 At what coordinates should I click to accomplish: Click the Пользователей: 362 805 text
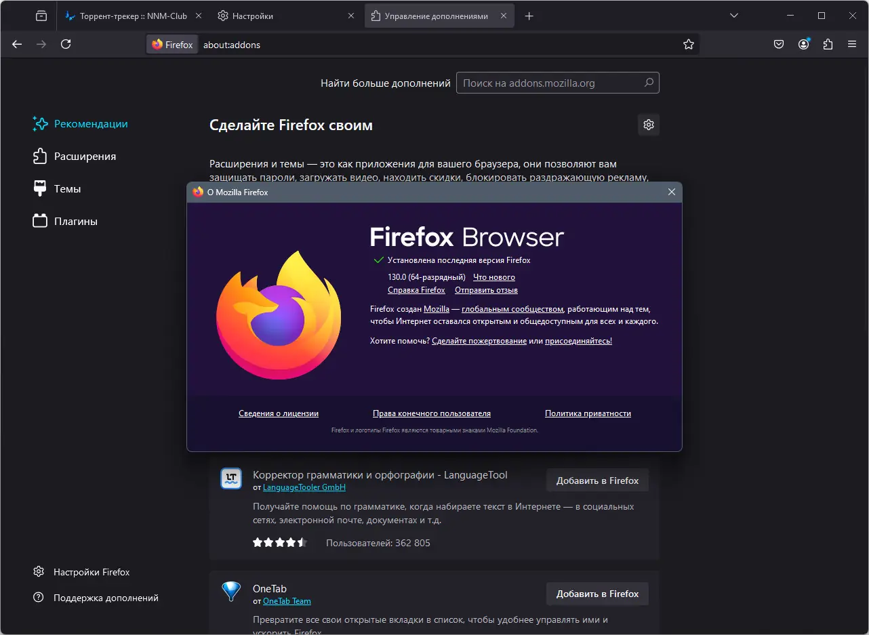(378, 543)
